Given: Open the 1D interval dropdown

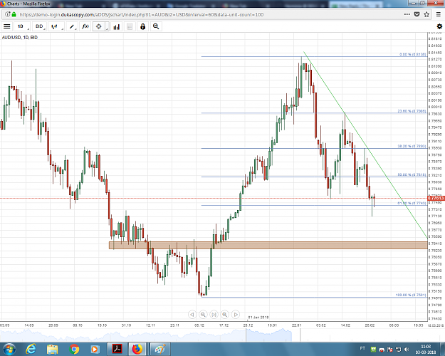Looking at the screenshot, I should click(22, 26).
